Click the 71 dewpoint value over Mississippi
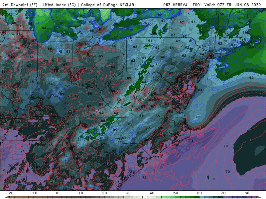Image resolution: width=266 pixels, height=199 pixels. pos(23,151)
